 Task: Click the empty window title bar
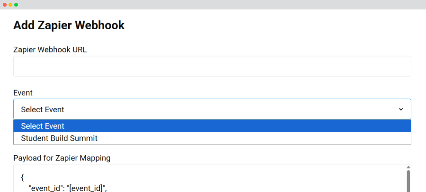tap(213, 5)
